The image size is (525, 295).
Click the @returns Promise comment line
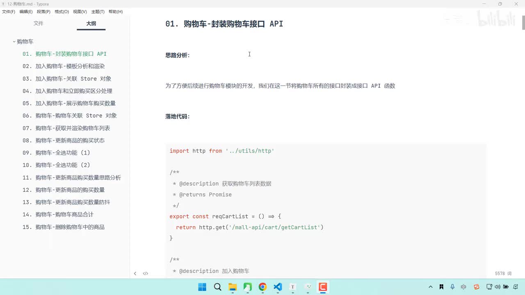coord(202,195)
